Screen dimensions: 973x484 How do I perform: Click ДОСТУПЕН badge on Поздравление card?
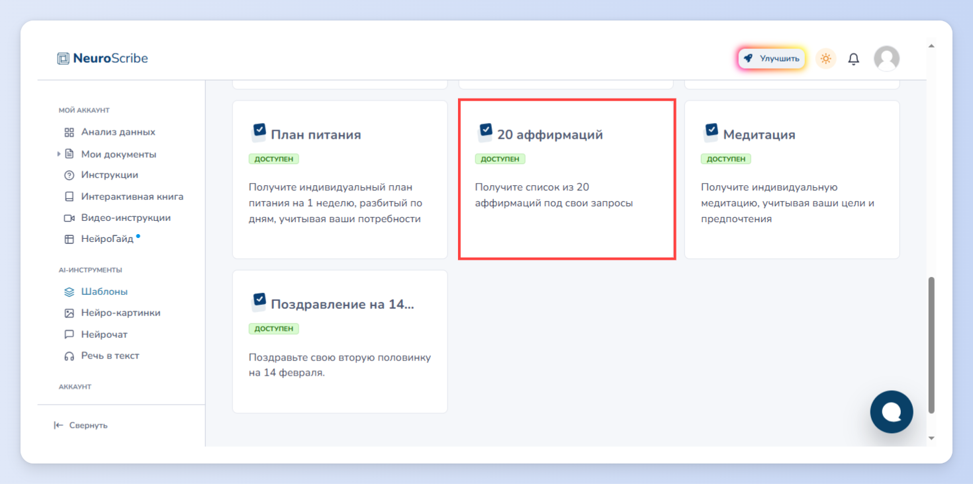point(274,329)
